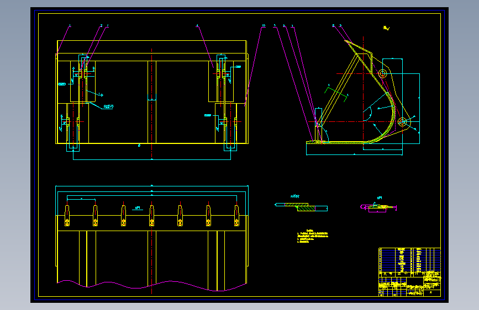The image size is (479, 310).
Task: Click part balloon number 4 above the front view
Action: (197, 25)
